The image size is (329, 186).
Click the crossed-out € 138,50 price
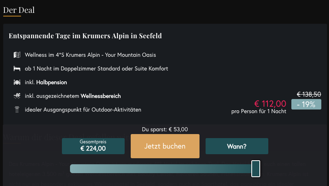coord(309,94)
